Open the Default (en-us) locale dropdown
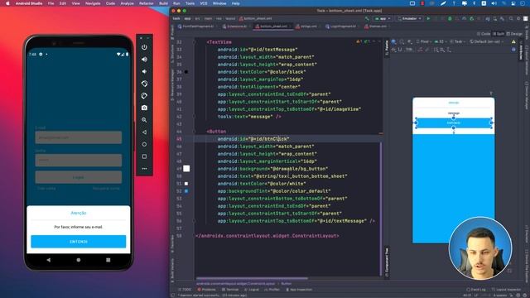Image resolution: width=530 pixels, height=298 pixels. (x=487, y=41)
